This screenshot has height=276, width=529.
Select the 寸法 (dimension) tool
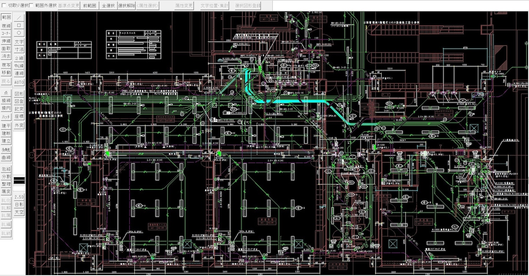point(19,50)
